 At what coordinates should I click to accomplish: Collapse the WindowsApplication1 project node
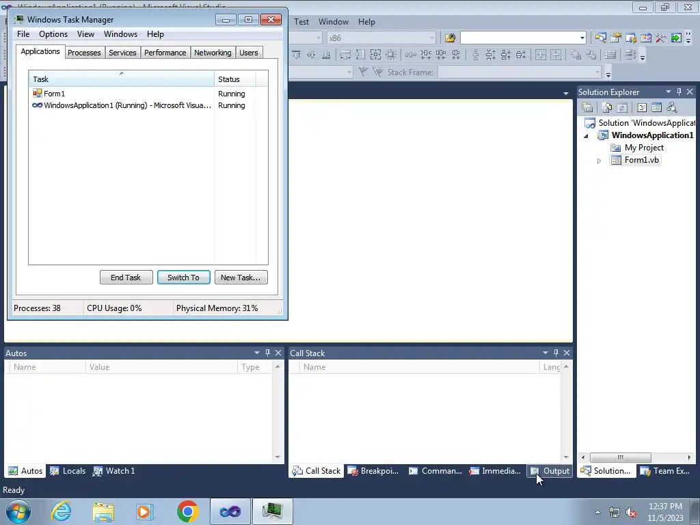(x=586, y=136)
